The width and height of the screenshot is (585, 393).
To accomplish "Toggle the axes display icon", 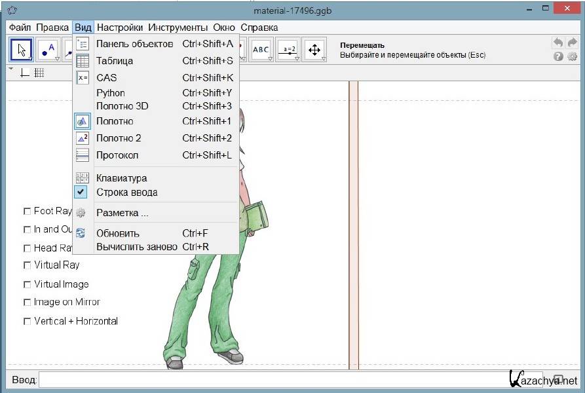I will coord(25,73).
